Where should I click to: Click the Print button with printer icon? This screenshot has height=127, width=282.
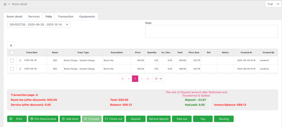pos(17,119)
